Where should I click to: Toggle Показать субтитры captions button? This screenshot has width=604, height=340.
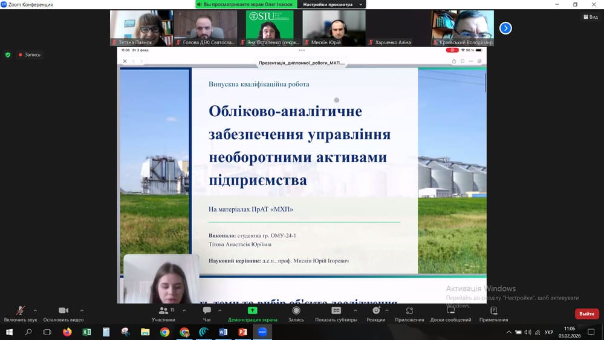coord(336,310)
